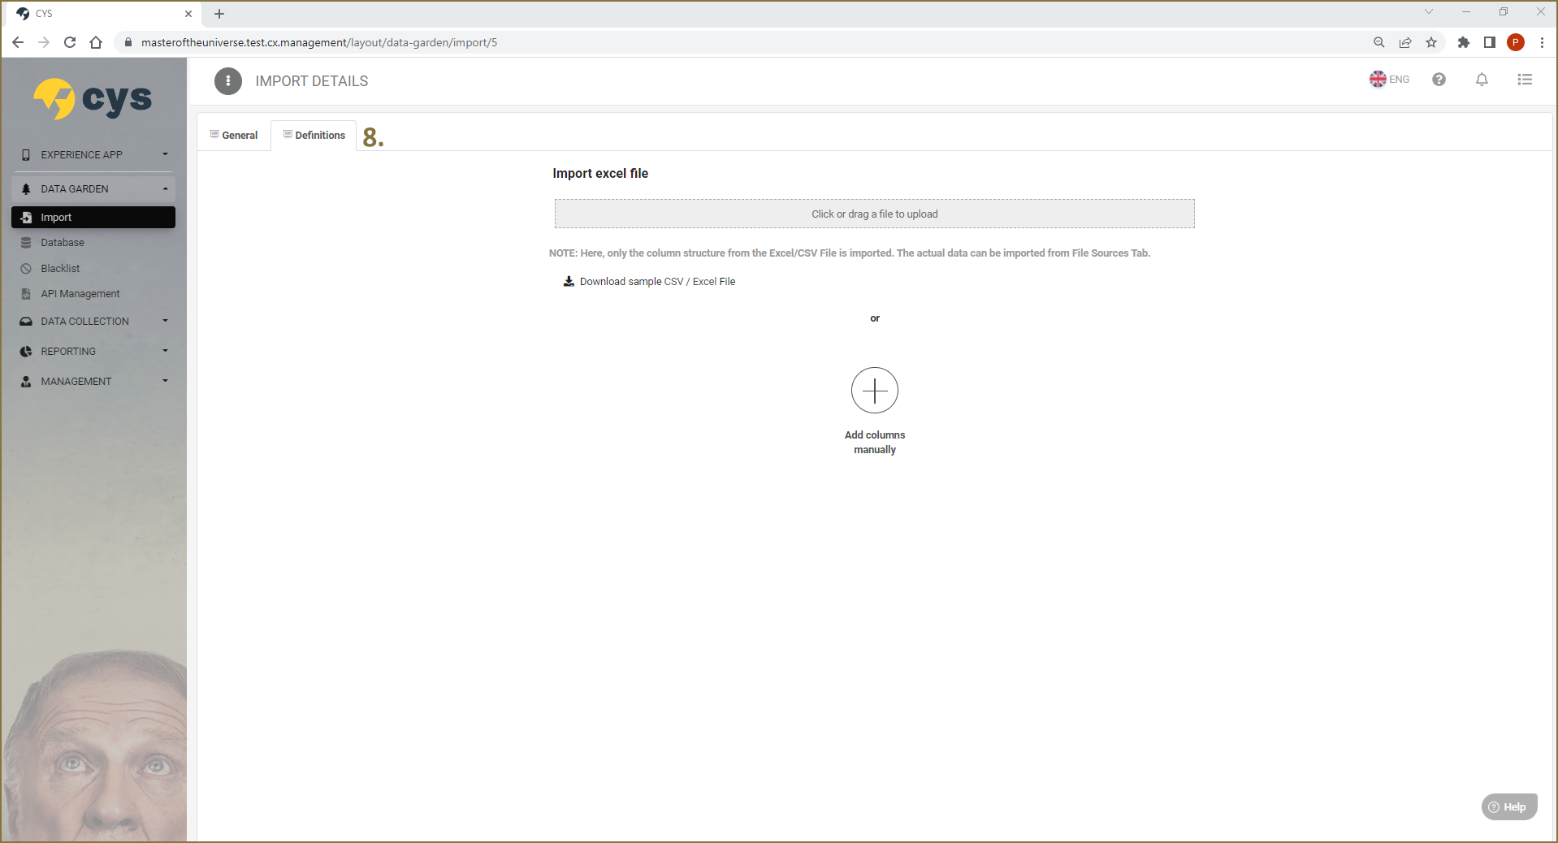The image size is (1558, 843).
Task: Open browser extensions puzzle icon
Action: pos(1464,42)
